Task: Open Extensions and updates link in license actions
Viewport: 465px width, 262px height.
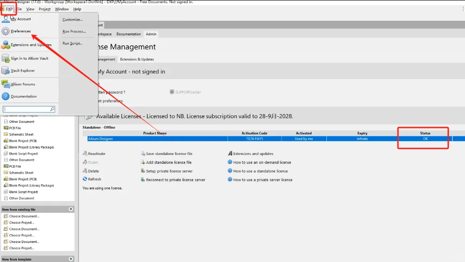Action: 253,154
